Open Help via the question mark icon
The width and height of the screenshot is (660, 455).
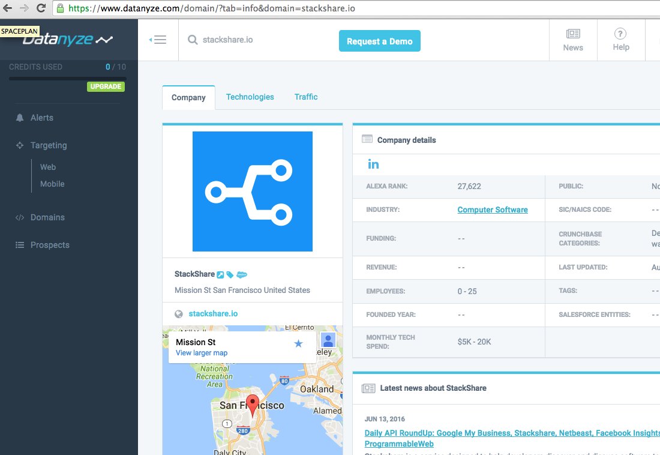[x=620, y=34]
